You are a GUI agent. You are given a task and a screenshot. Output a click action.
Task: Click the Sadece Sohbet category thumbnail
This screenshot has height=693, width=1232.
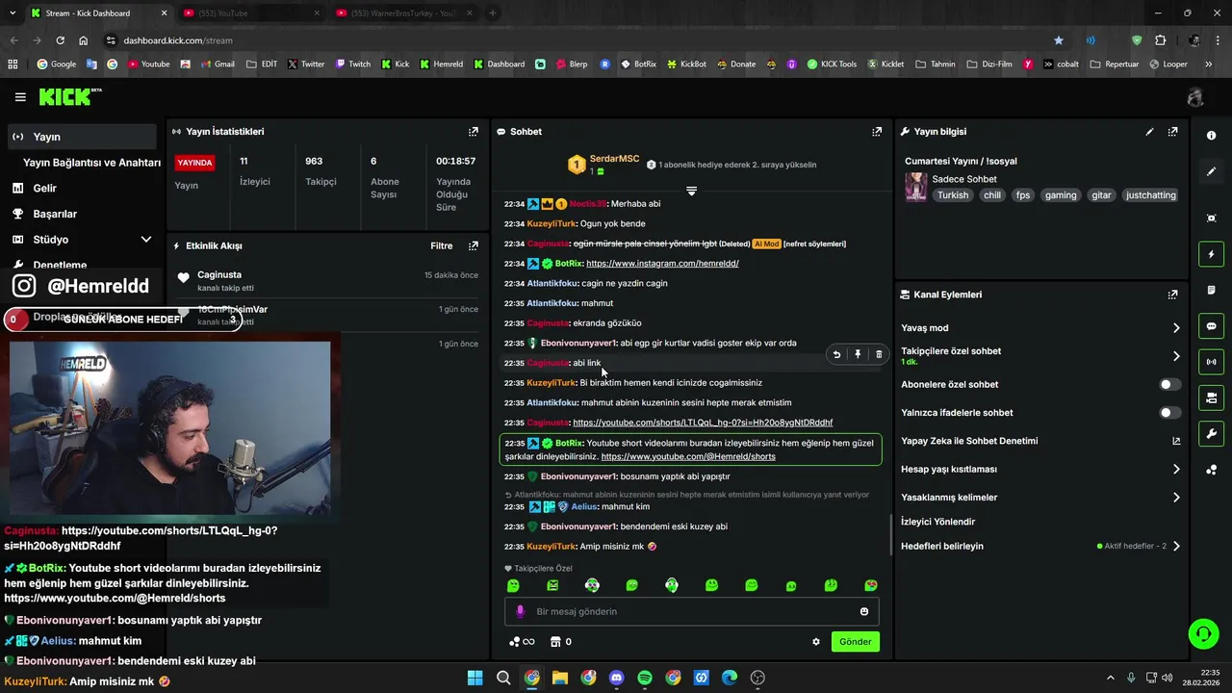click(915, 187)
